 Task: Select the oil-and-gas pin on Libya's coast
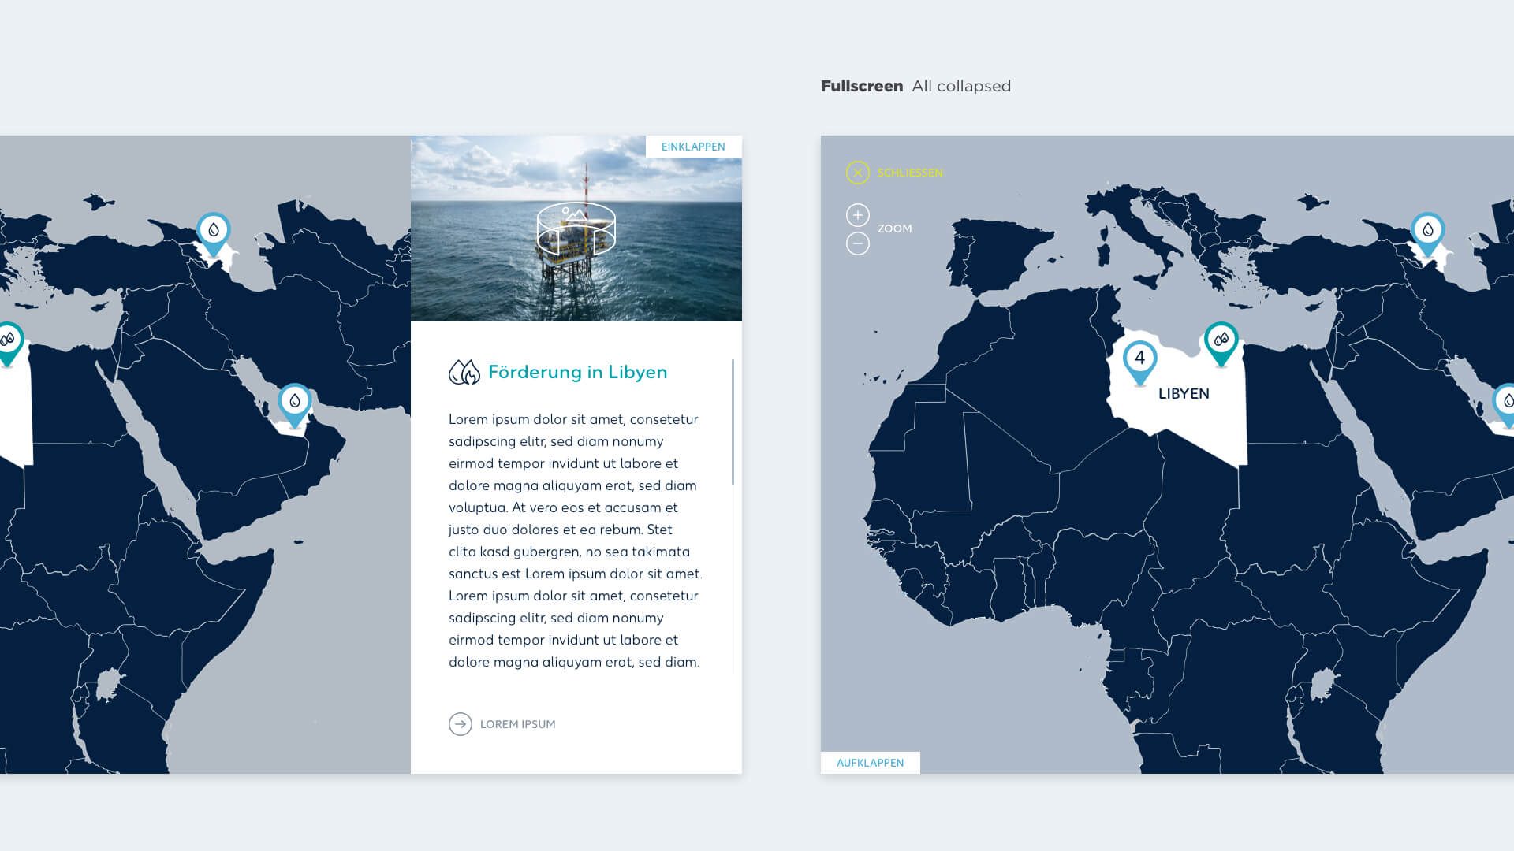[x=1221, y=343]
